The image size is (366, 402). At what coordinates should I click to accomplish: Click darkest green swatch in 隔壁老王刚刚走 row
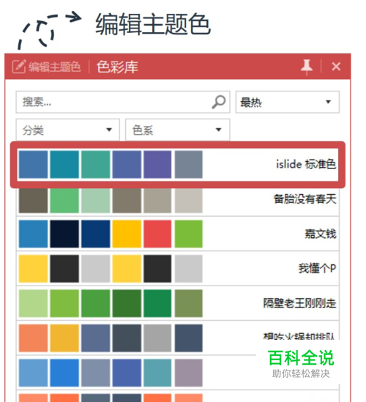point(127,303)
